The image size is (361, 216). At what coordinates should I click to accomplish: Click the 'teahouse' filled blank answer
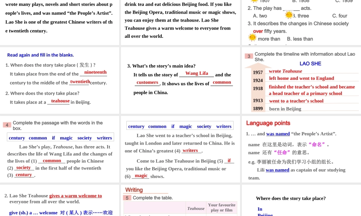pyautogui.click(x=60, y=101)
